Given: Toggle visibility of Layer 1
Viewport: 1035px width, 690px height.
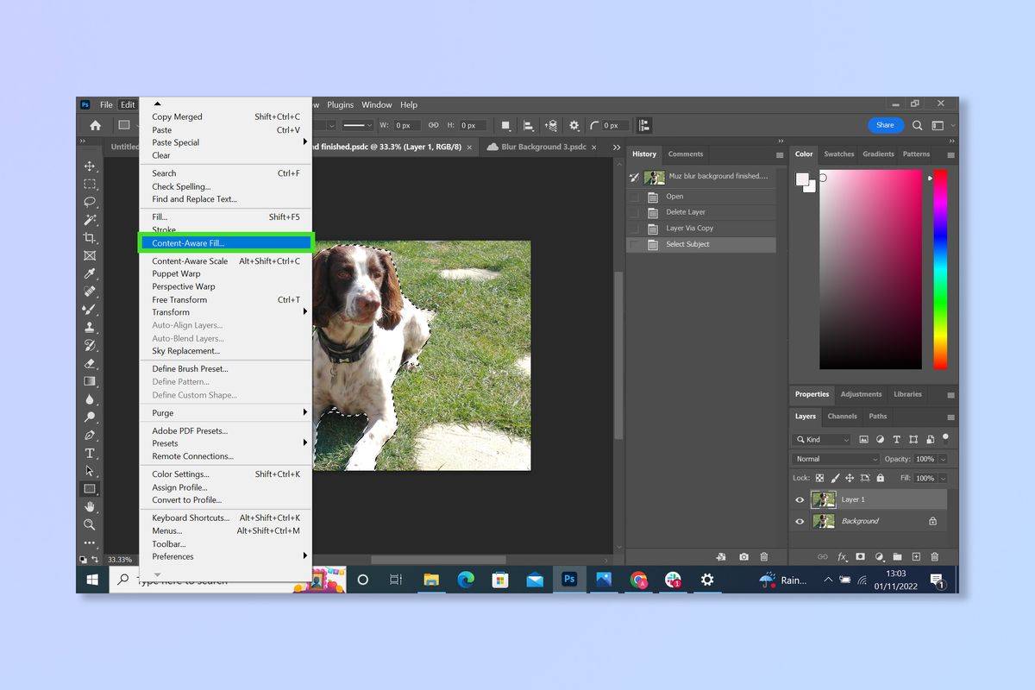Looking at the screenshot, I should pyautogui.click(x=800, y=499).
